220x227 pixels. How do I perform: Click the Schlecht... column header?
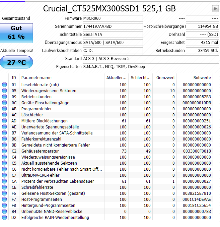[x=141, y=77]
